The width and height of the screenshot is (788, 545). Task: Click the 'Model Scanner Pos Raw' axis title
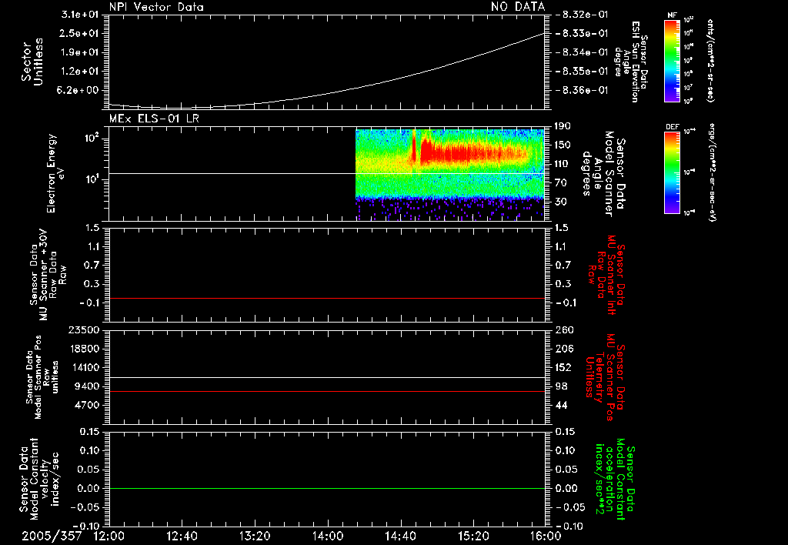[x=42, y=377]
